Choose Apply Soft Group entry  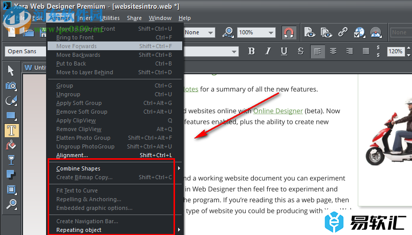point(115,103)
